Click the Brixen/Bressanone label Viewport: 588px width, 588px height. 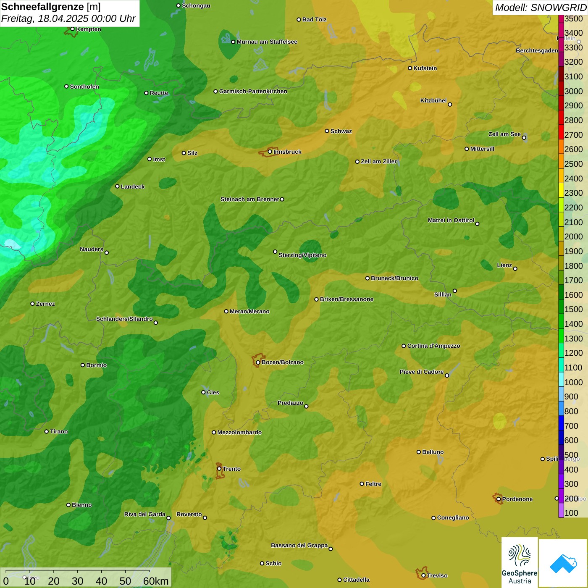(x=346, y=299)
